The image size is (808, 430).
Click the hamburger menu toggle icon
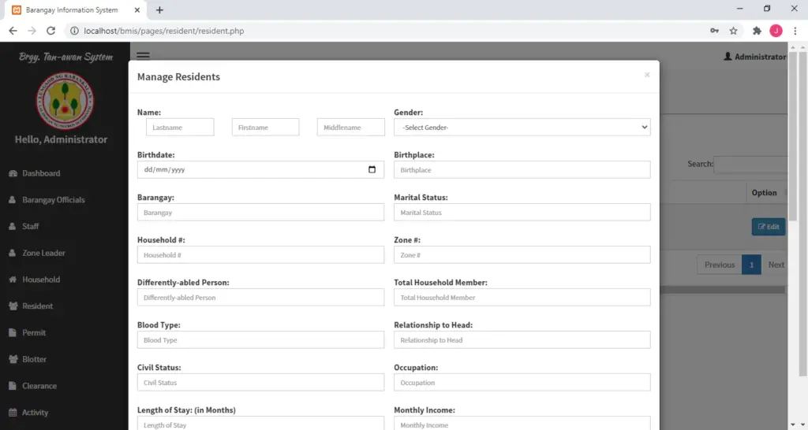click(144, 56)
